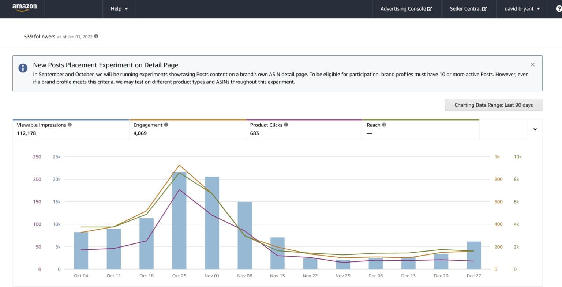Open the Help dropdown menu
Viewport: 562px width, 287px height.
click(x=119, y=9)
